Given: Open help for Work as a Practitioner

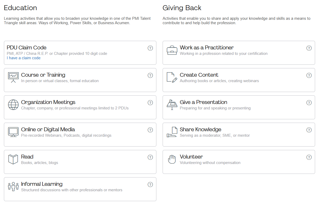Looking at the screenshot, I should [x=309, y=48].
